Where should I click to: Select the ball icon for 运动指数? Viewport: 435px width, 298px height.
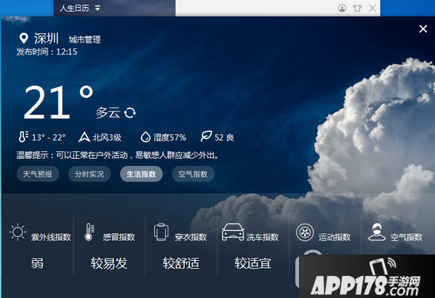[304, 232]
